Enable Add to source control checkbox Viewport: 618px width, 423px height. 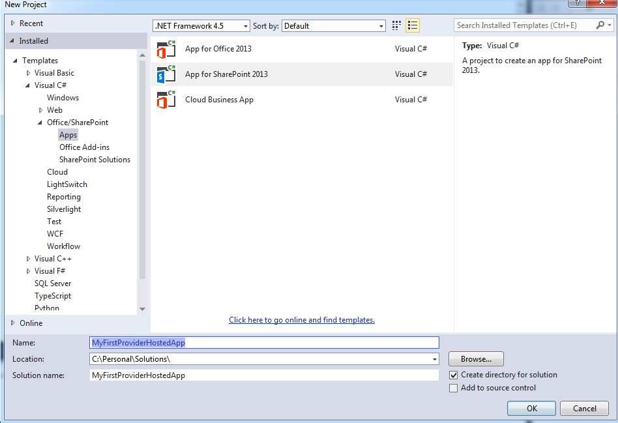tap(453, 388)
